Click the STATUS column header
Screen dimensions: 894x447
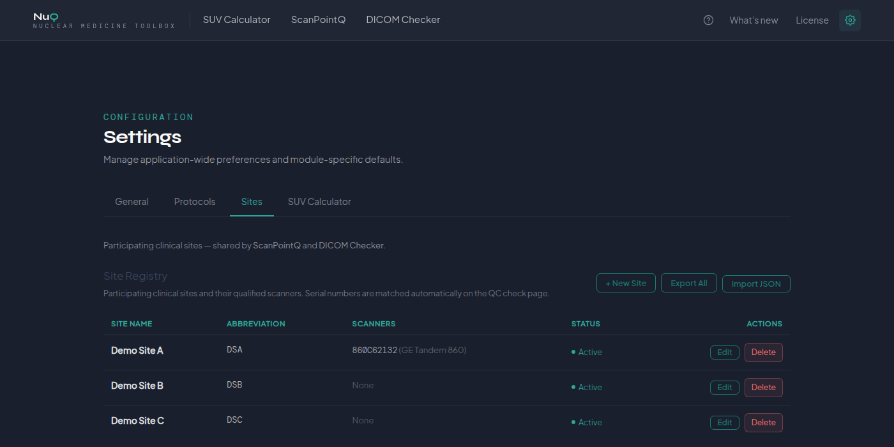click(x=586, y=324)
